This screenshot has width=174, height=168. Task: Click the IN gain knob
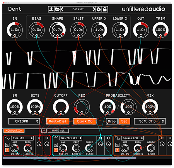tap(15, 30)
